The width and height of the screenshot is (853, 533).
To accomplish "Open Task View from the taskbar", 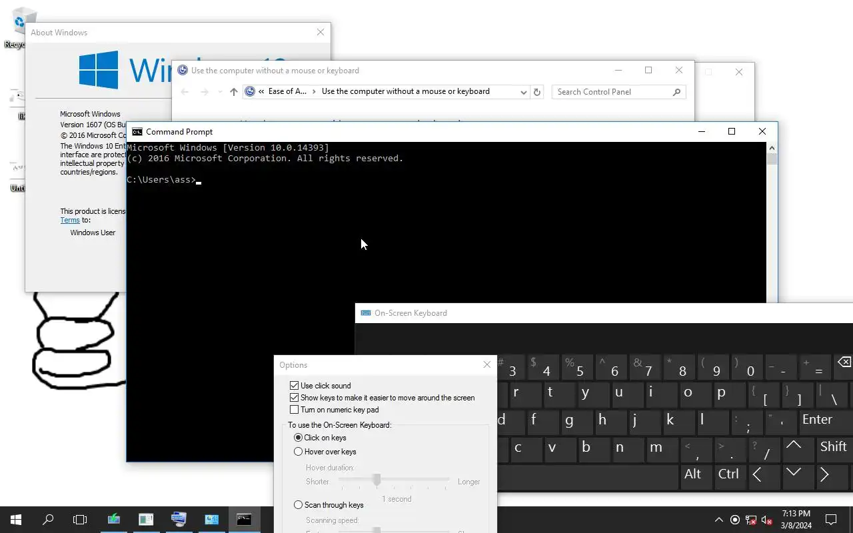I will [80, 520].
